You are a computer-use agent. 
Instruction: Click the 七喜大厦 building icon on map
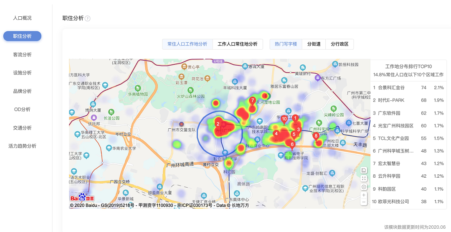(x=349, y=123)
